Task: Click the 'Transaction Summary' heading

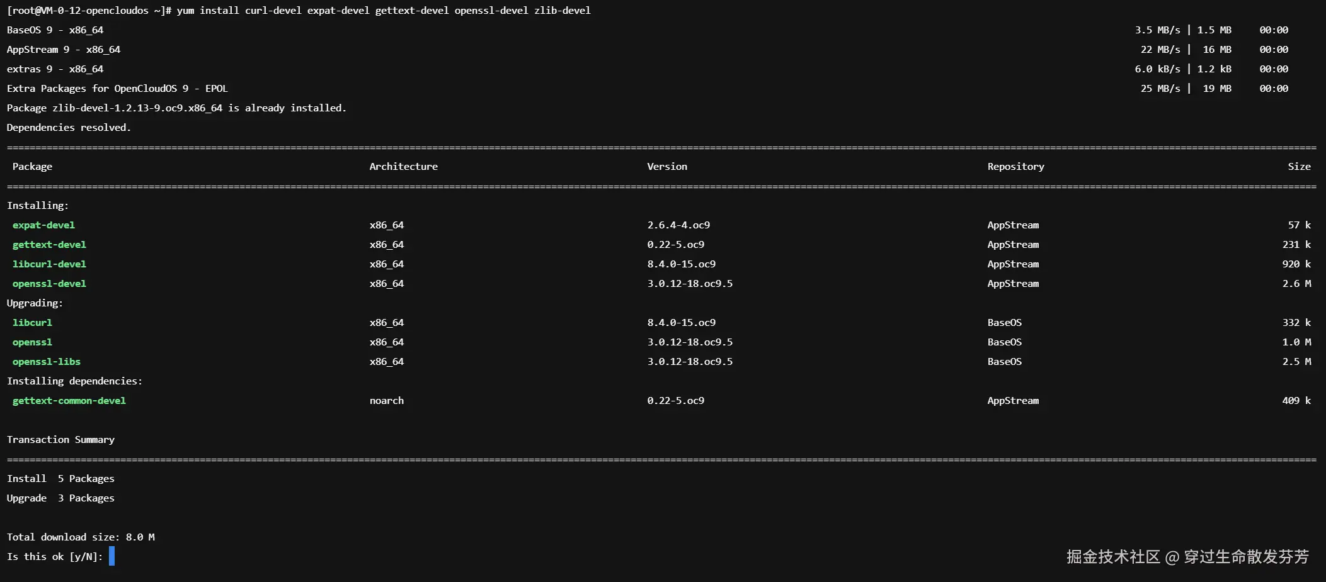Action: pos(60,440)
